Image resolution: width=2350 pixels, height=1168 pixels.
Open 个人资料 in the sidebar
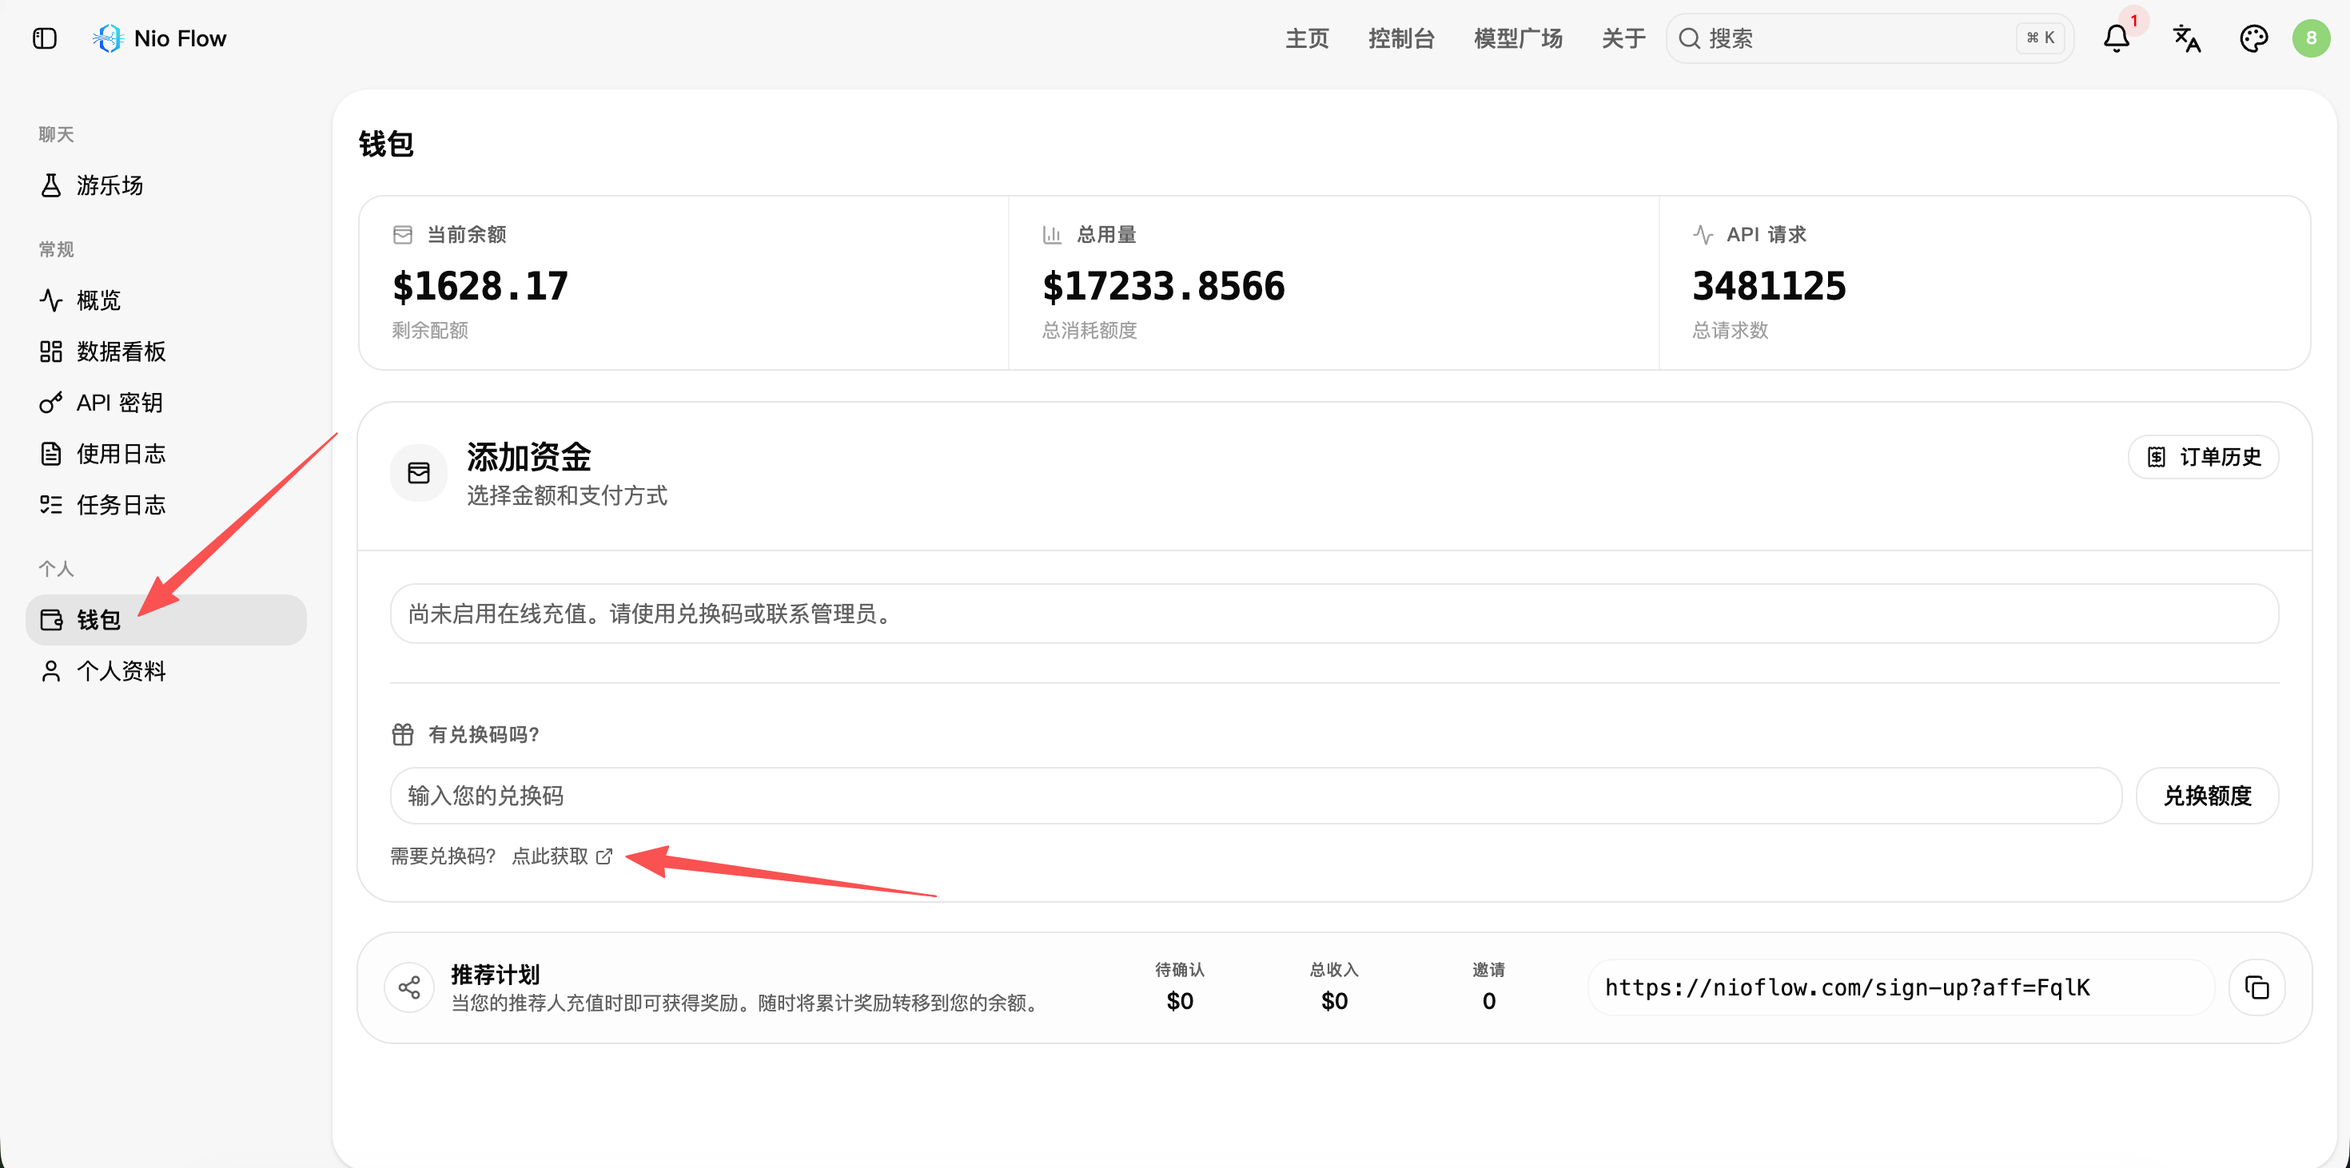166,671
